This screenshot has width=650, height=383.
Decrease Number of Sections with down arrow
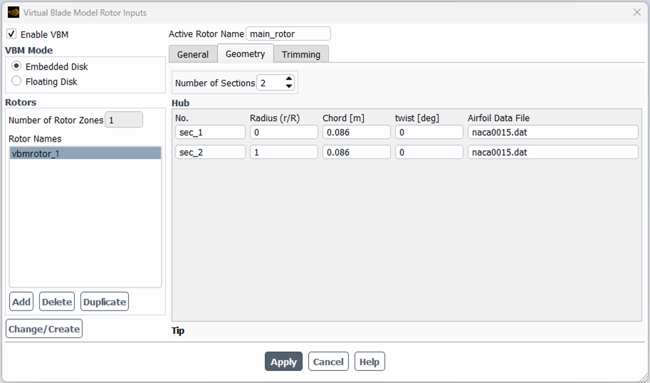pyautogui.click(x=288, y=87)
